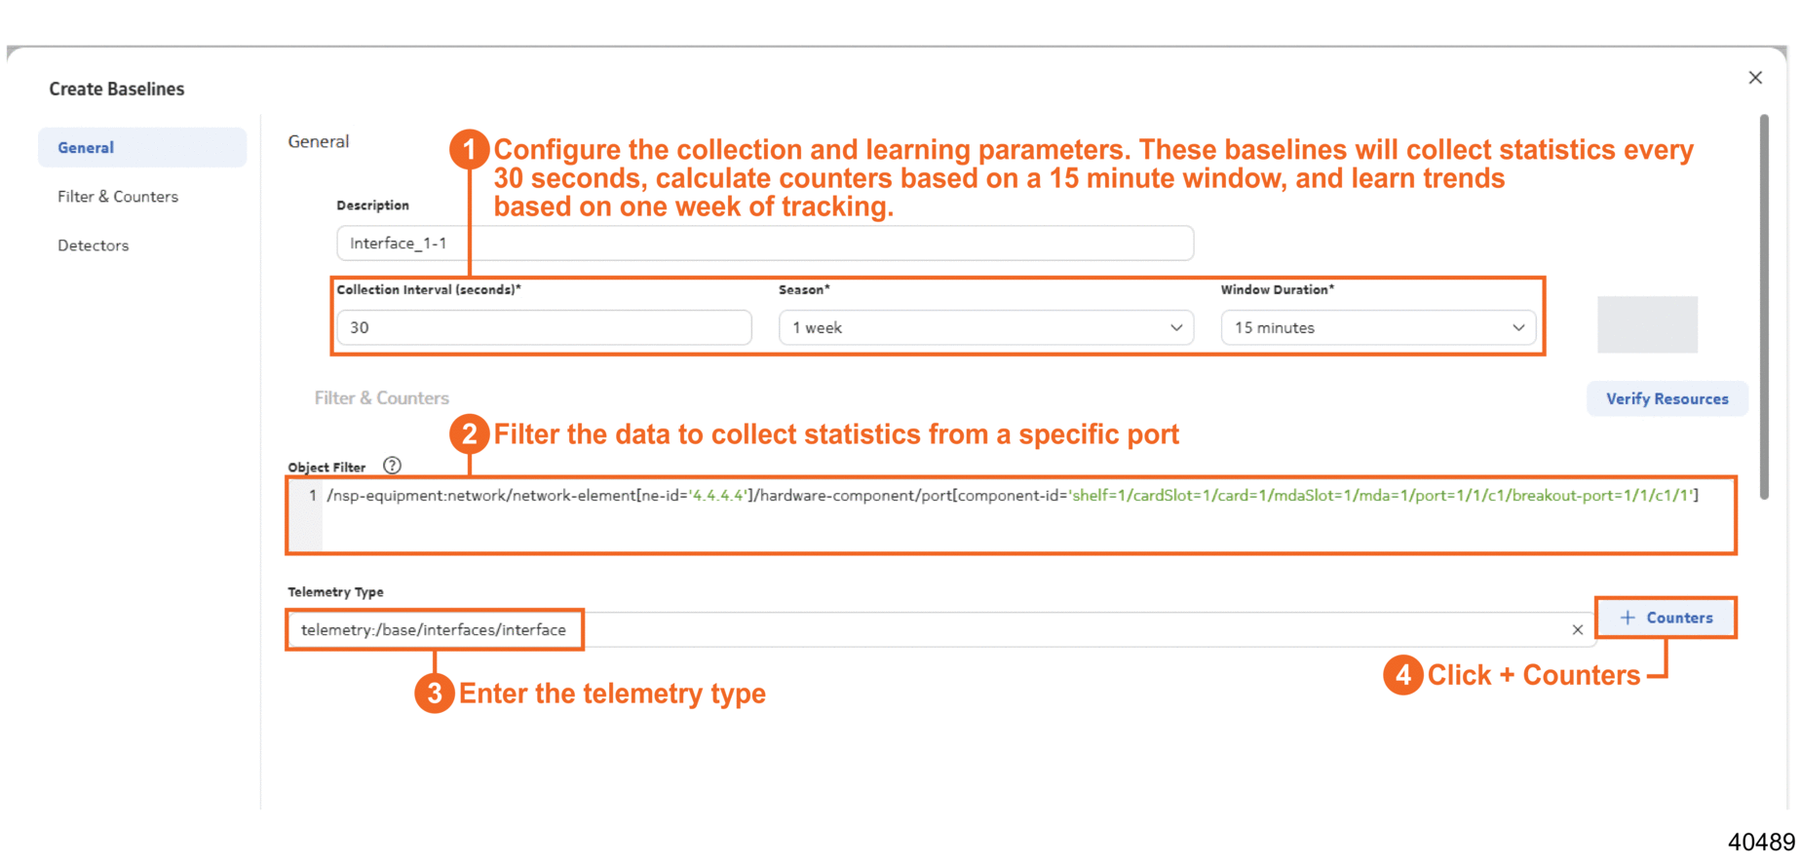Click the Create Baselines dialog title

tap(117, 89)
